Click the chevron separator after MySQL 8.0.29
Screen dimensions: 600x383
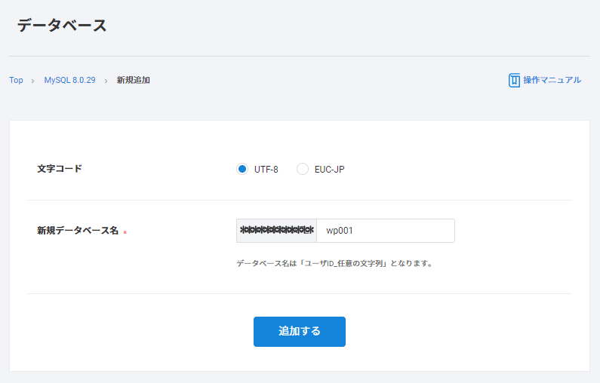(x=106, y=81)
